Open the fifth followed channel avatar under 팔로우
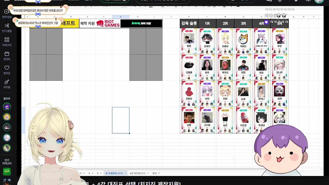The height and width of the screenshot is (185, 329). point(7,148)
